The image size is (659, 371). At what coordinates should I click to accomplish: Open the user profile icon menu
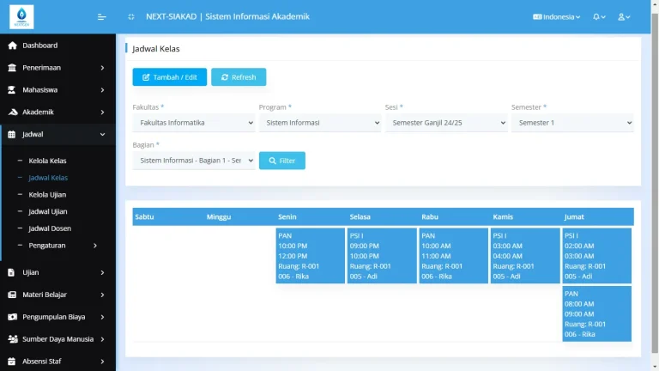[x=623, y=16]
